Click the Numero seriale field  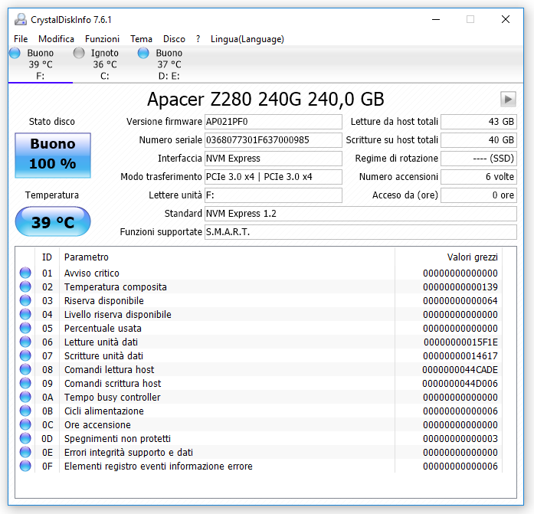pos(274,140)
